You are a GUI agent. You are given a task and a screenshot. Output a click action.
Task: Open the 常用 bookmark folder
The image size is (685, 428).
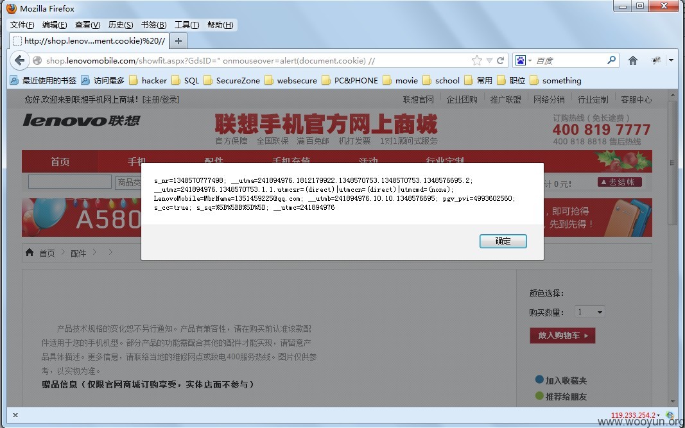tap(478, 80)
